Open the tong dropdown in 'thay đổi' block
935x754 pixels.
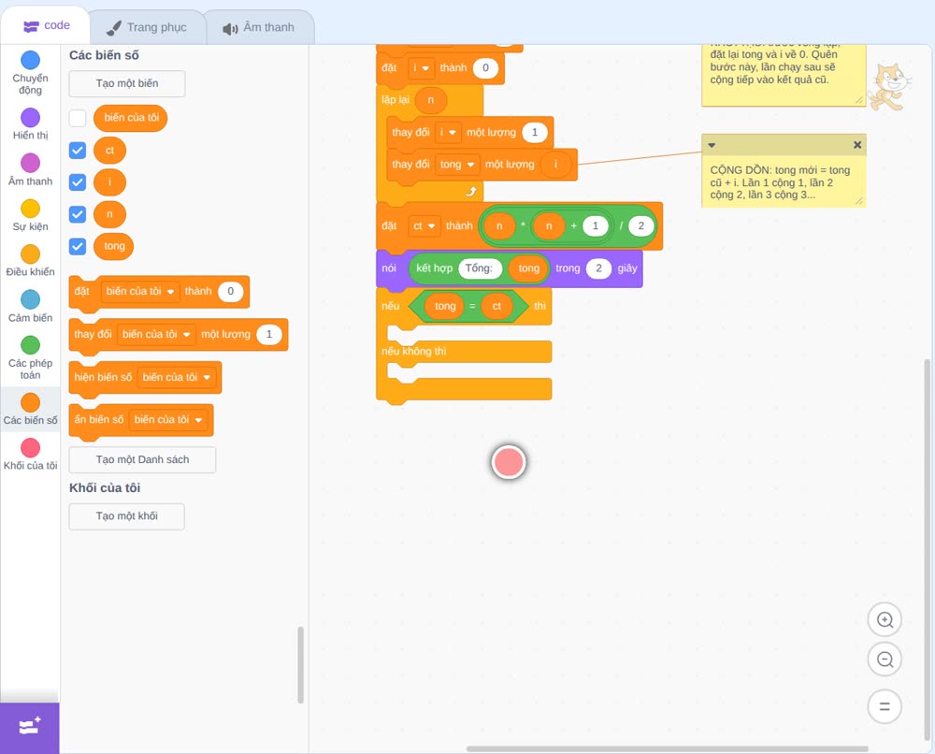pyautogui.click(x=457, y=165)
